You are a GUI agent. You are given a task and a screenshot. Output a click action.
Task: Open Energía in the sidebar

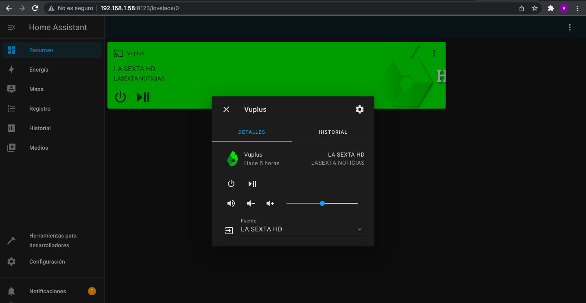39,70
